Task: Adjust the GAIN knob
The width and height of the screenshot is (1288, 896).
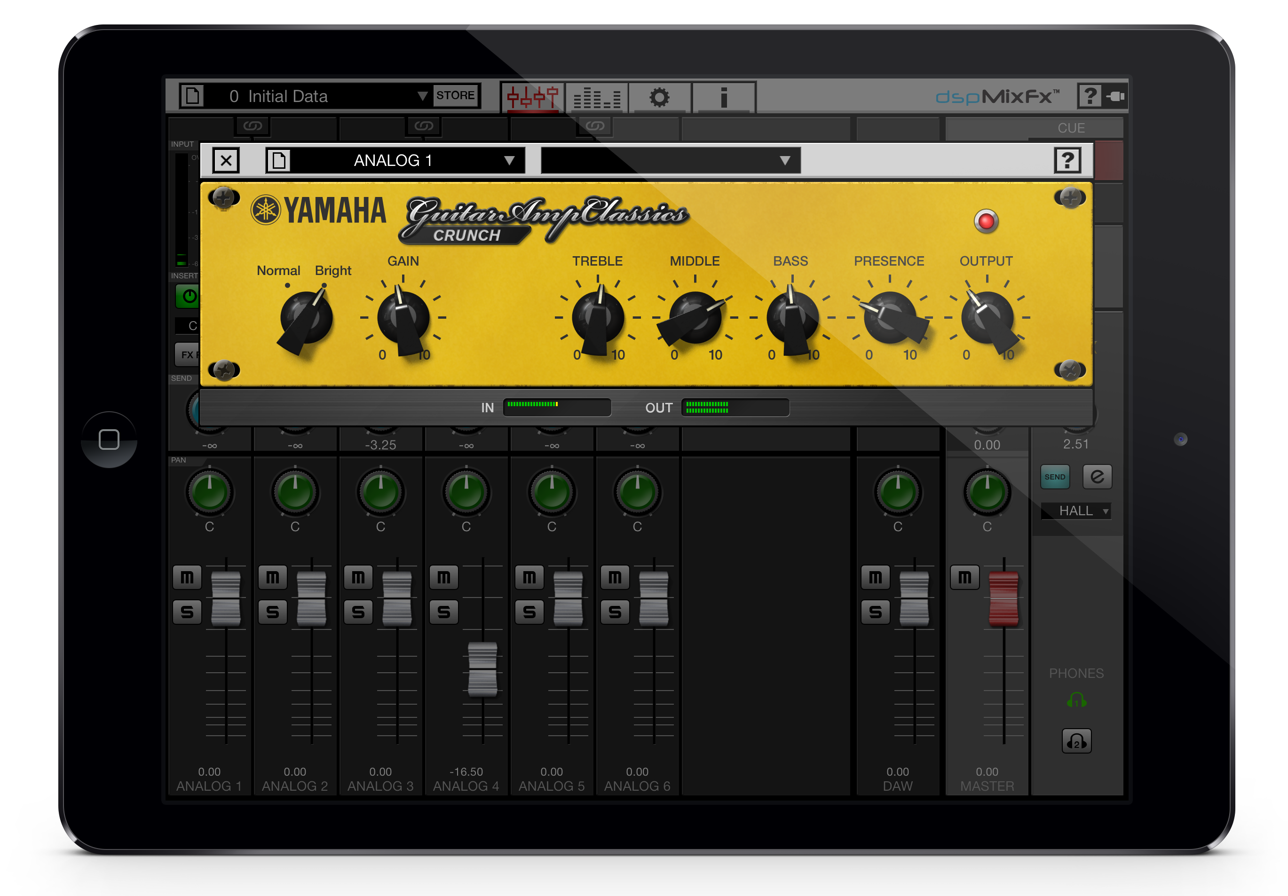Action: pos(403,318)
